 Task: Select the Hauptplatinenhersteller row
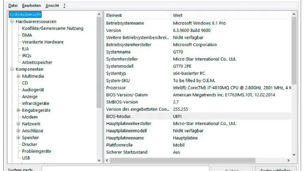tap(198, 123)
